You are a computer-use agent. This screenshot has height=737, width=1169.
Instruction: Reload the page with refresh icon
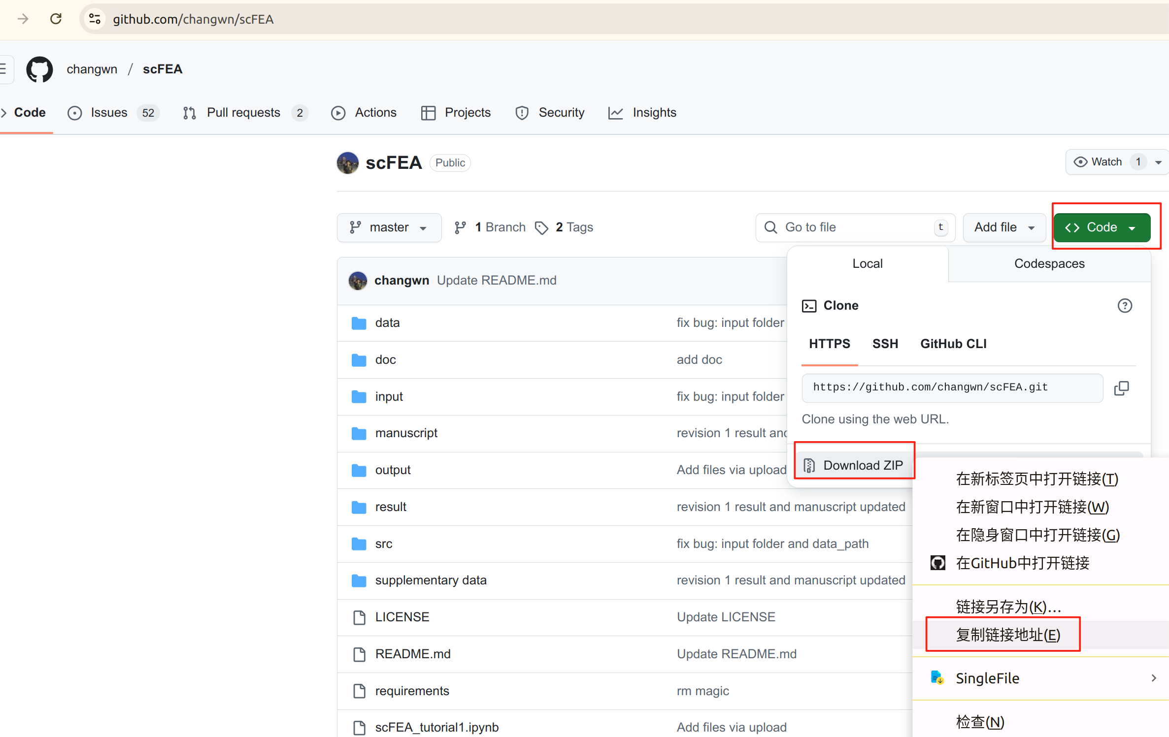pyautogui.click(x=56, y=19)
